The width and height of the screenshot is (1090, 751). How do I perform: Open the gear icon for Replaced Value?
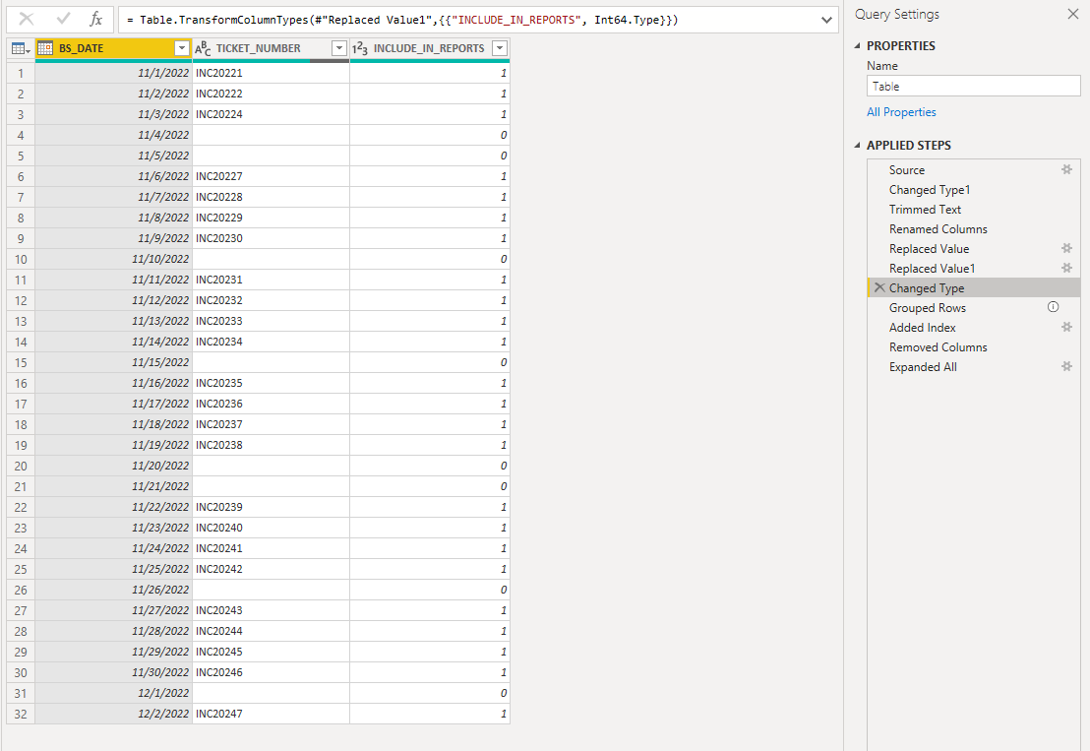[1066, 248]
